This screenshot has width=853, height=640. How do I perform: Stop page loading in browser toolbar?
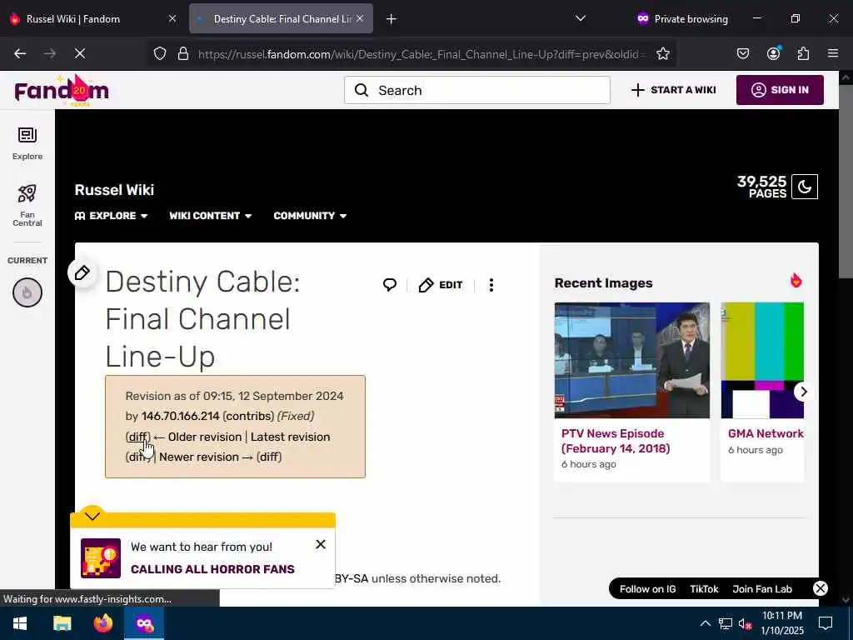pyautogui.click(x=79, y=53)
